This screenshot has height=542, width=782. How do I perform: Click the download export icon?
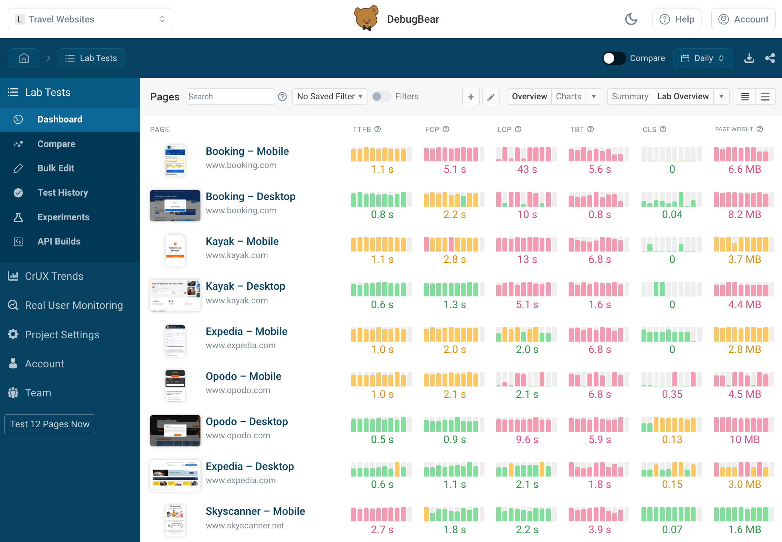[x=749, y=58]
